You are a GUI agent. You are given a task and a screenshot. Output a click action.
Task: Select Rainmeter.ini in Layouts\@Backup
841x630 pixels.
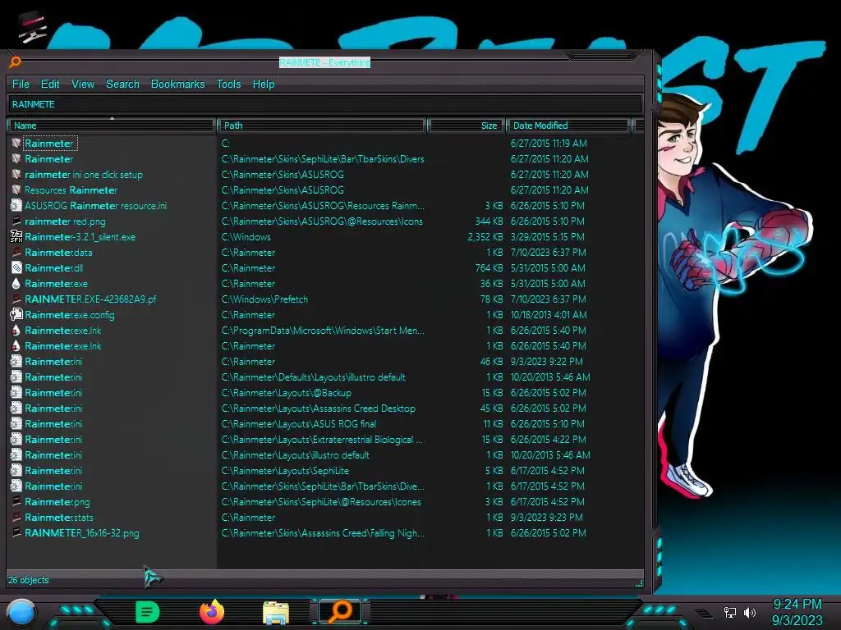click(x=53, y=393)
